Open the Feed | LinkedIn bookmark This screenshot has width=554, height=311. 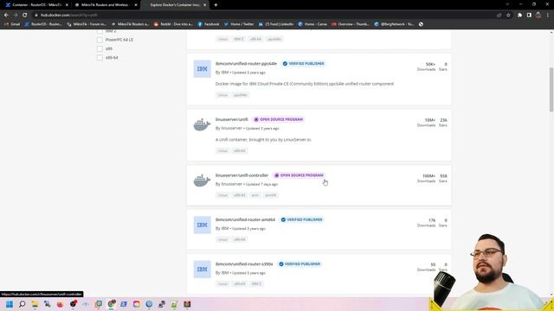[x=276, y=24]
